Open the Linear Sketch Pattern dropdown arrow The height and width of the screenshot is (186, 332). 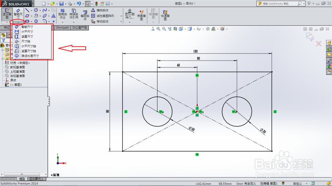click(x=121, y=16)
